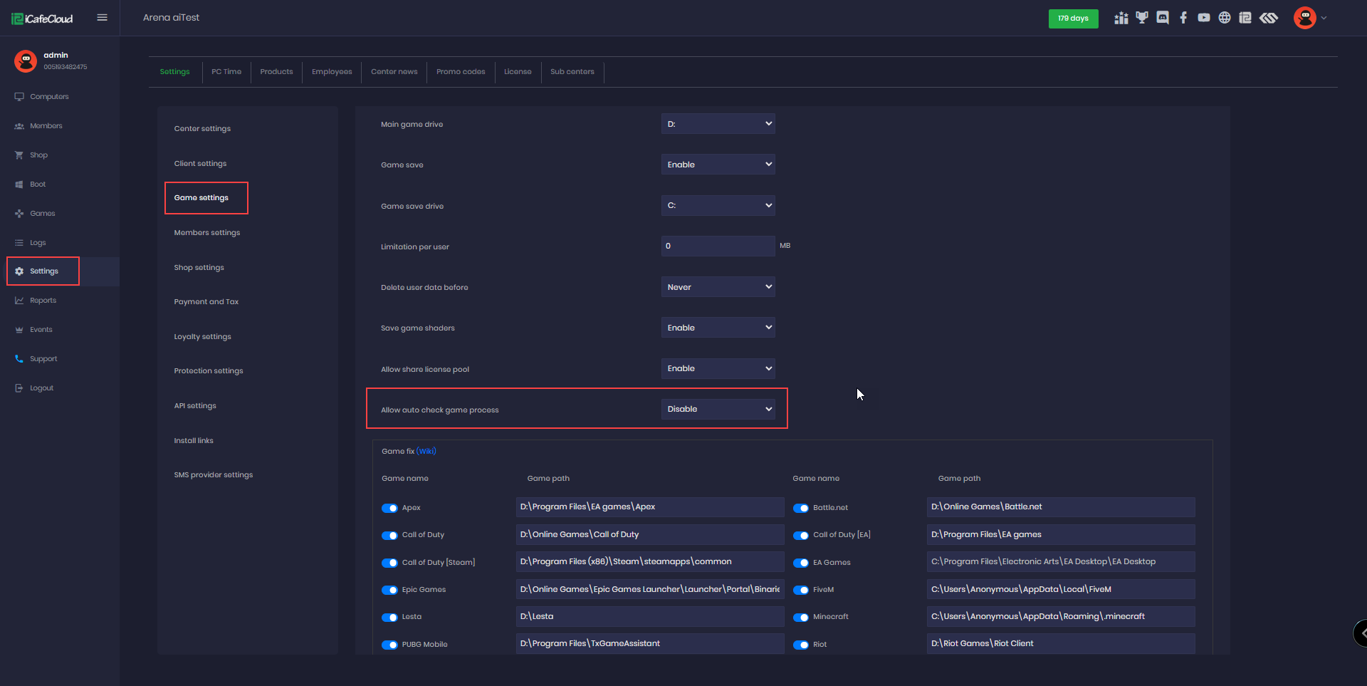
Task: Switch to the PC Time tab
Action: pos(226,72)
